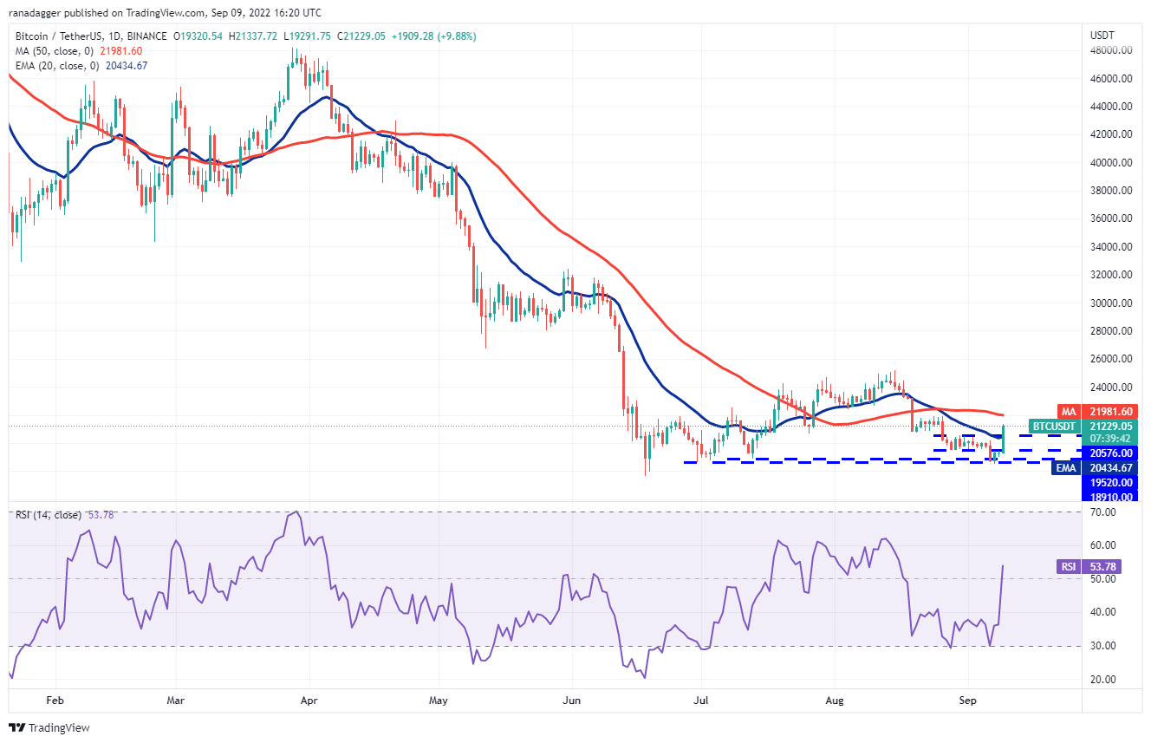Viewport: 1151px width, 743px height.
Task: Click the USDT currency label above price axis
Action: [x=1104, y=35]
